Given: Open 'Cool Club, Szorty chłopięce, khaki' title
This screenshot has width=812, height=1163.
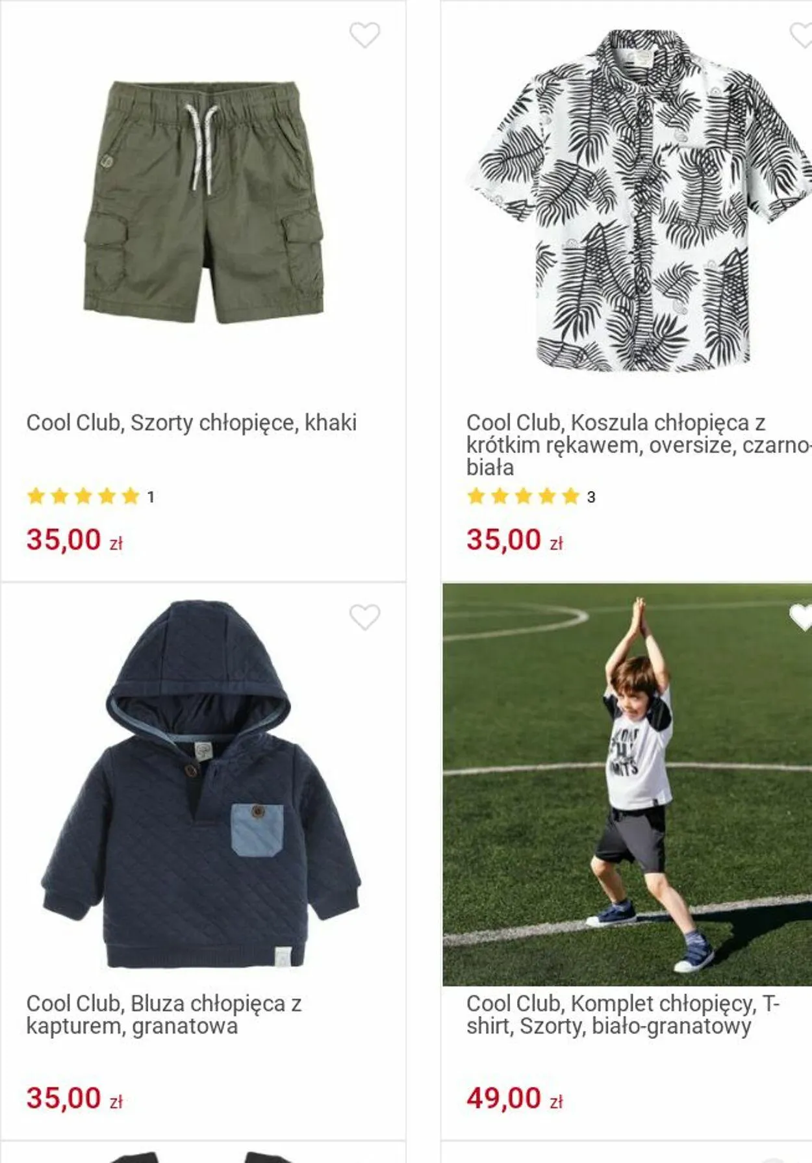Looking at the screenshot, I should [192, 423].
